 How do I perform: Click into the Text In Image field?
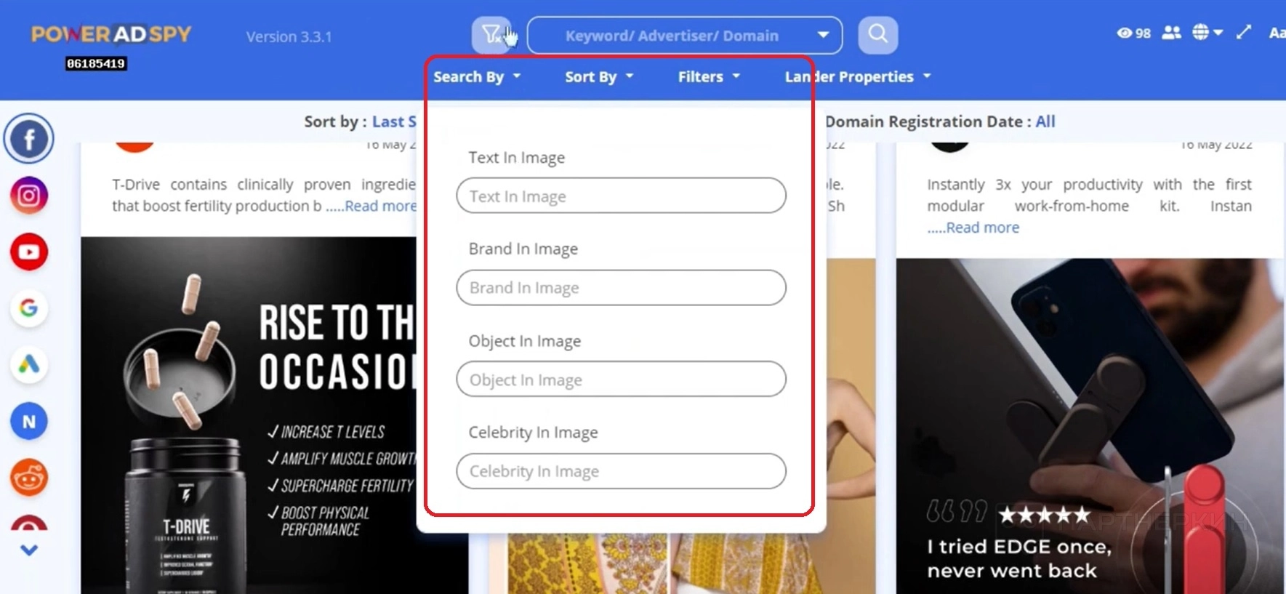coord(621,196)
